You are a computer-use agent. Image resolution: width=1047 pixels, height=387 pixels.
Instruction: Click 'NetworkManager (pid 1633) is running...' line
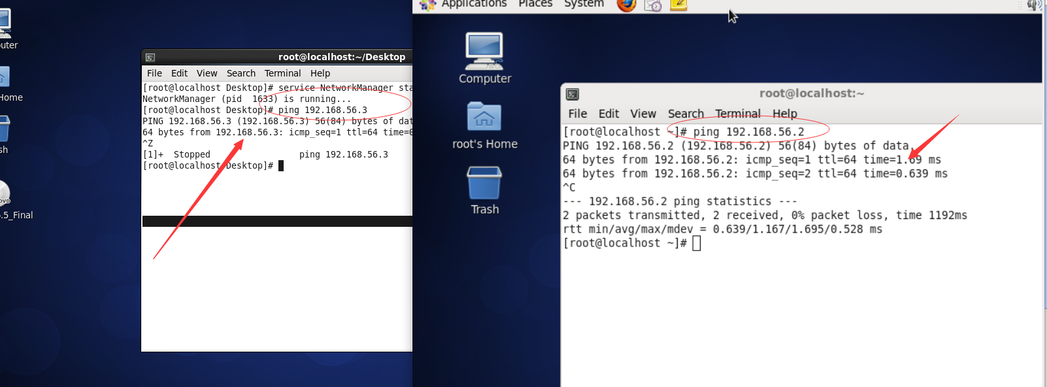pyautogui.click(x=246, y=99)
